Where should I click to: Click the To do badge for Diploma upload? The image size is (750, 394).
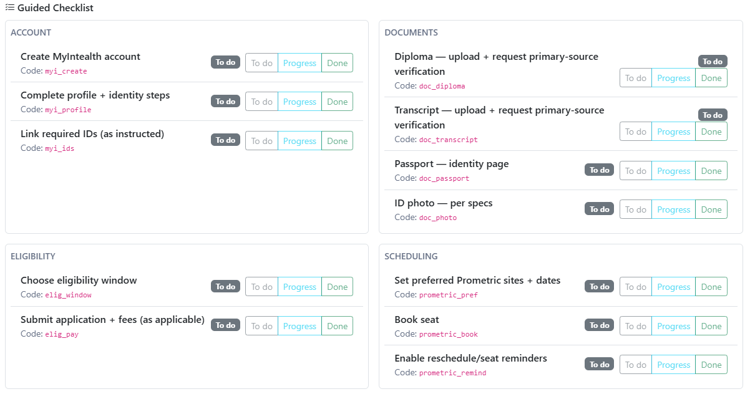pyautogui.click(x=713, y=62)
